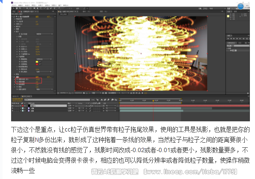
Task: Click the Hide Shy Layers timeline icon
Action: (102, 100)
